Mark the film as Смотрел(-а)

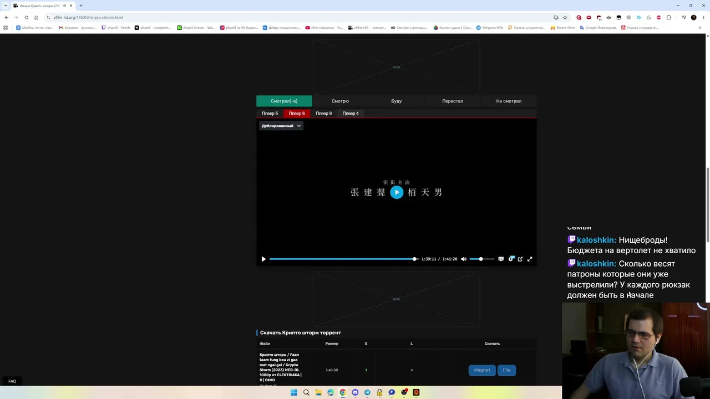pyautogui.click(x=284, y=101)
